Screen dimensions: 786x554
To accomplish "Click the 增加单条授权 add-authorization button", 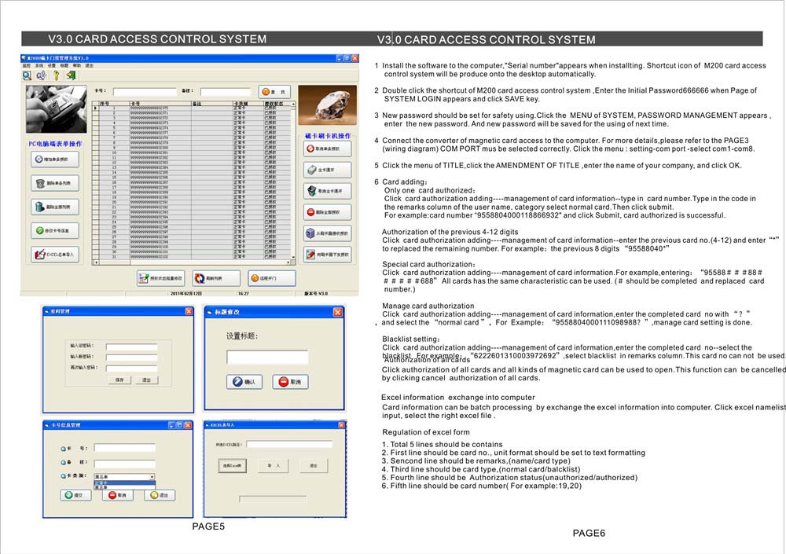I will [x=55, y=160].
